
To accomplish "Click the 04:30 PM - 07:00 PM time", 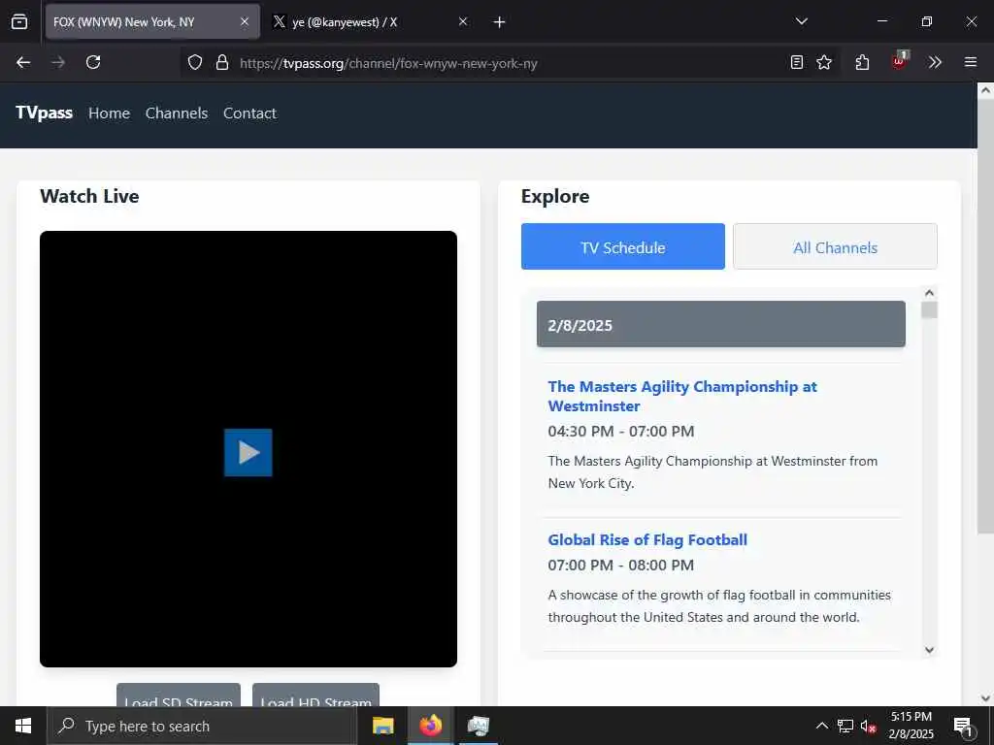I will (x=620, y=432).
